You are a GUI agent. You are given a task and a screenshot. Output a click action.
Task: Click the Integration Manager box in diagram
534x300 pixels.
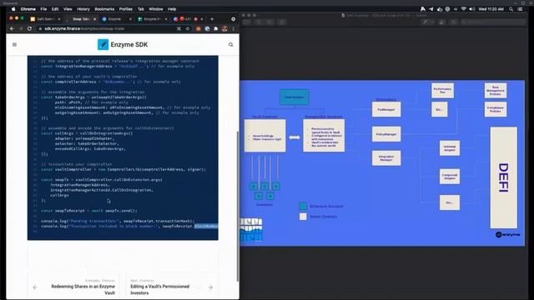386,158
